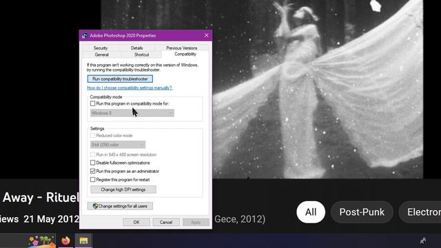
Task: Open Firefox from the taskbar
Action: (x=65, y=240)
